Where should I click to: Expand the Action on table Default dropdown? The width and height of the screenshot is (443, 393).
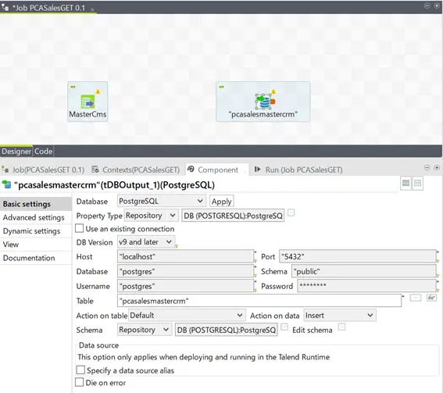click(187, 315)
